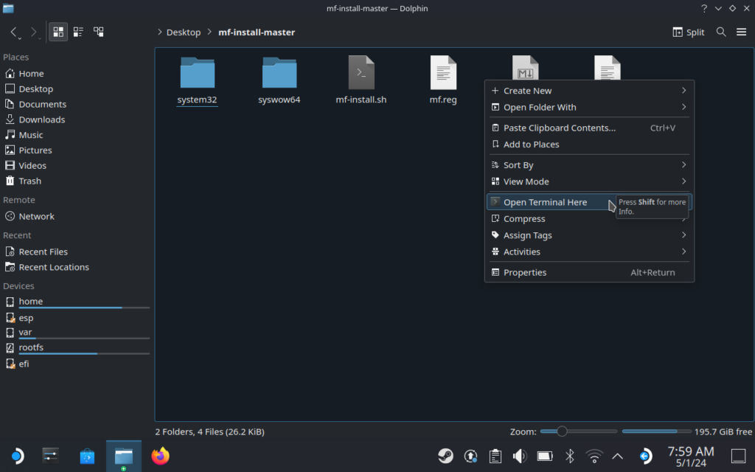The height and width of the screenshot is (472, 755).
Task: Open the application launcher on taskbar
Action: [17, 456]
